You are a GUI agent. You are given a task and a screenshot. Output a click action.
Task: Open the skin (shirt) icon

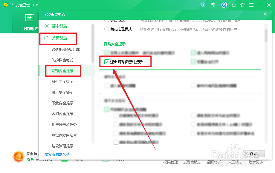(x=243, y=5)
